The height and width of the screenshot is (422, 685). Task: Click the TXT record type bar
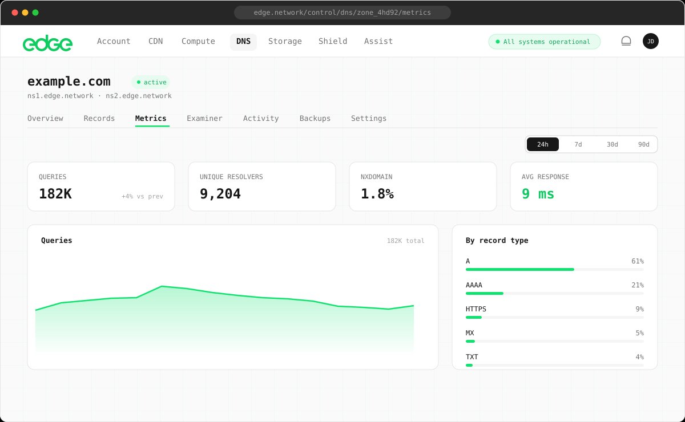click(555, 365)
